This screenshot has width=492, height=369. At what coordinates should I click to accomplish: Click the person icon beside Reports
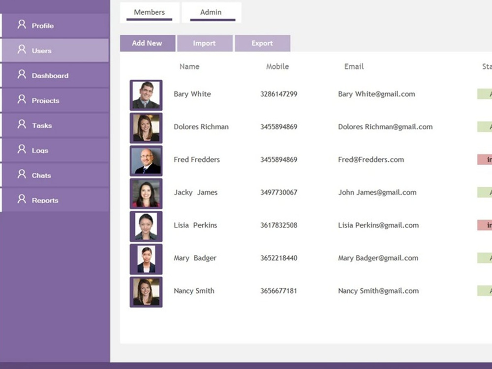tap(22, 199)
